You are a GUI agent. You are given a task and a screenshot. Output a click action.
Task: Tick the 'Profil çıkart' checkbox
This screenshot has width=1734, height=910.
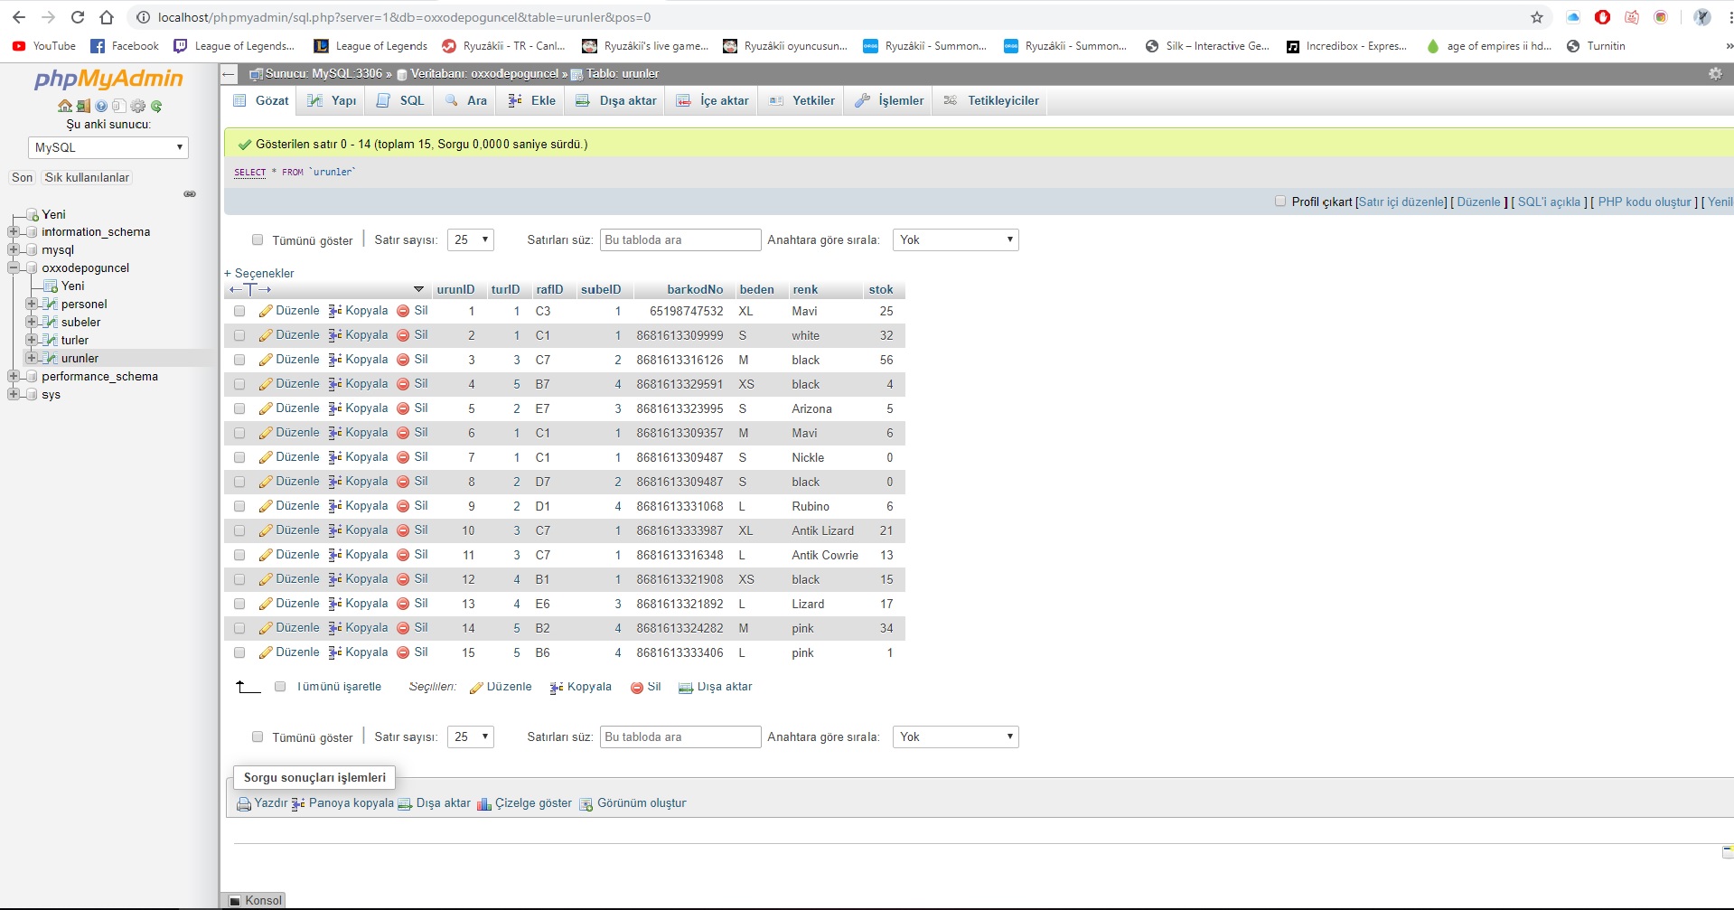point(1279,202)
